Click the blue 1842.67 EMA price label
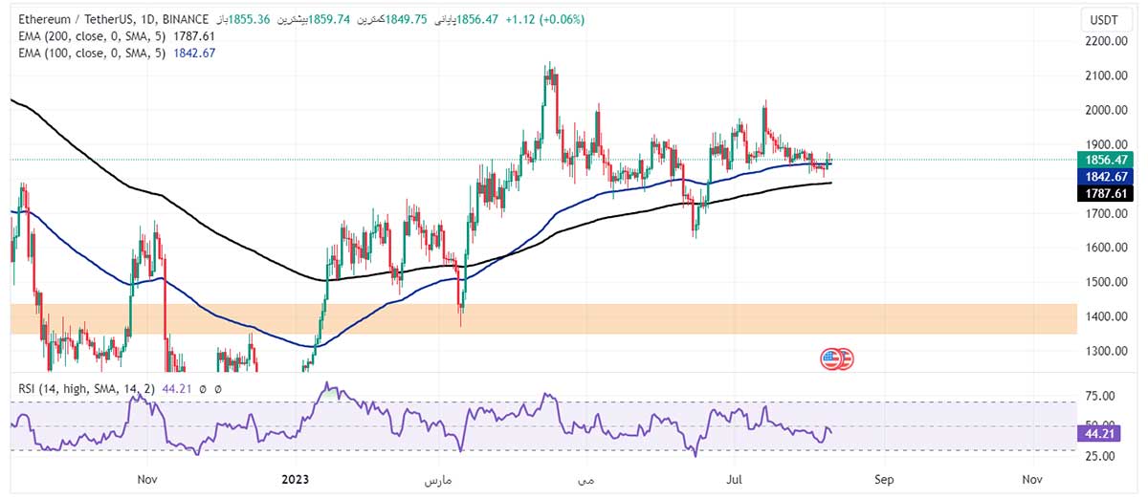 point(1104,177)
